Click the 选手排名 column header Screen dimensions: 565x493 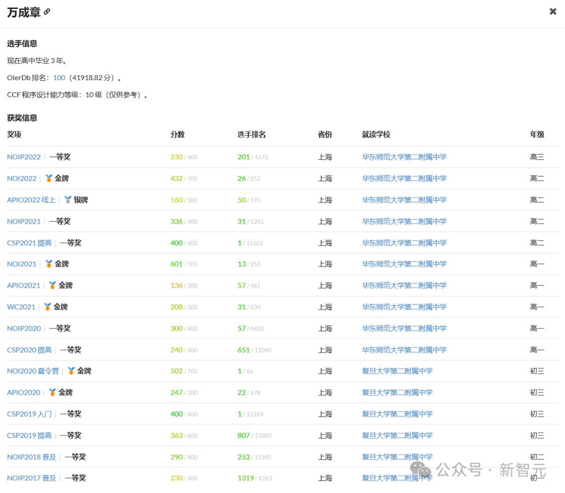(x=252, y=135)
